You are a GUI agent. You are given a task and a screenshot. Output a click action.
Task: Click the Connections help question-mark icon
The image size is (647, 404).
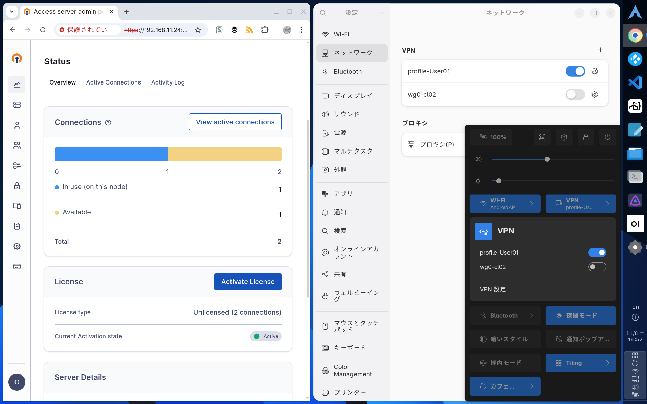click(x=108, y=123)
